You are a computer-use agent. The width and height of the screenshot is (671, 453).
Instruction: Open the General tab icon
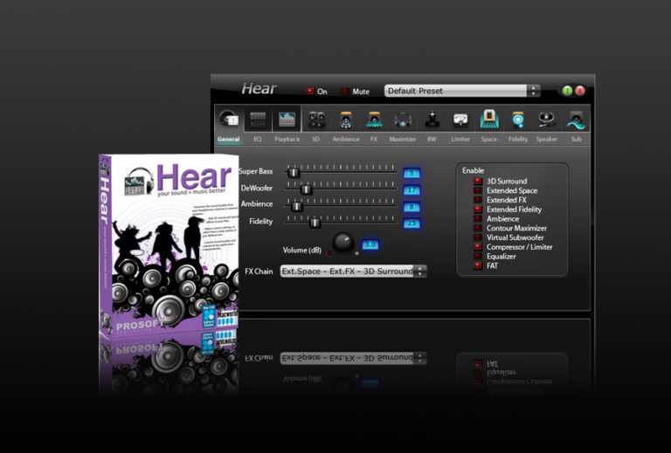coord(229,119)
